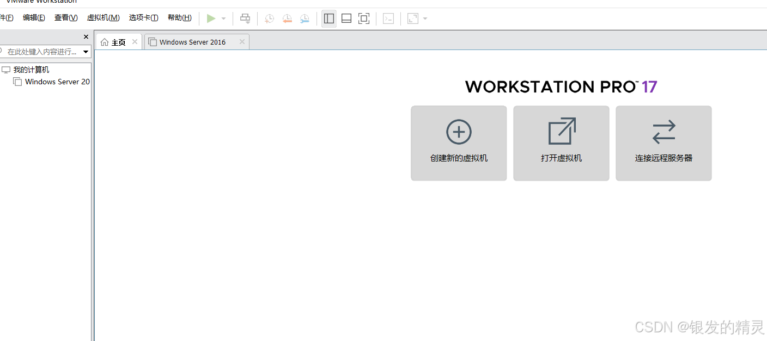Close the library sidebar panel
Screen dimensions: 767x341
pyautogui.click(x=86, y=37)
